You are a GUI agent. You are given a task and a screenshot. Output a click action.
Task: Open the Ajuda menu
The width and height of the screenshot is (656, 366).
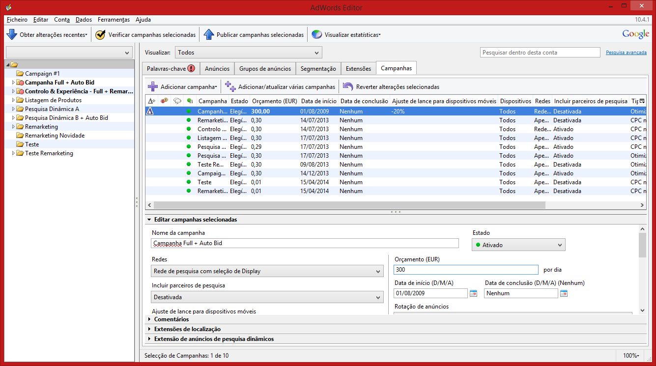143,20
